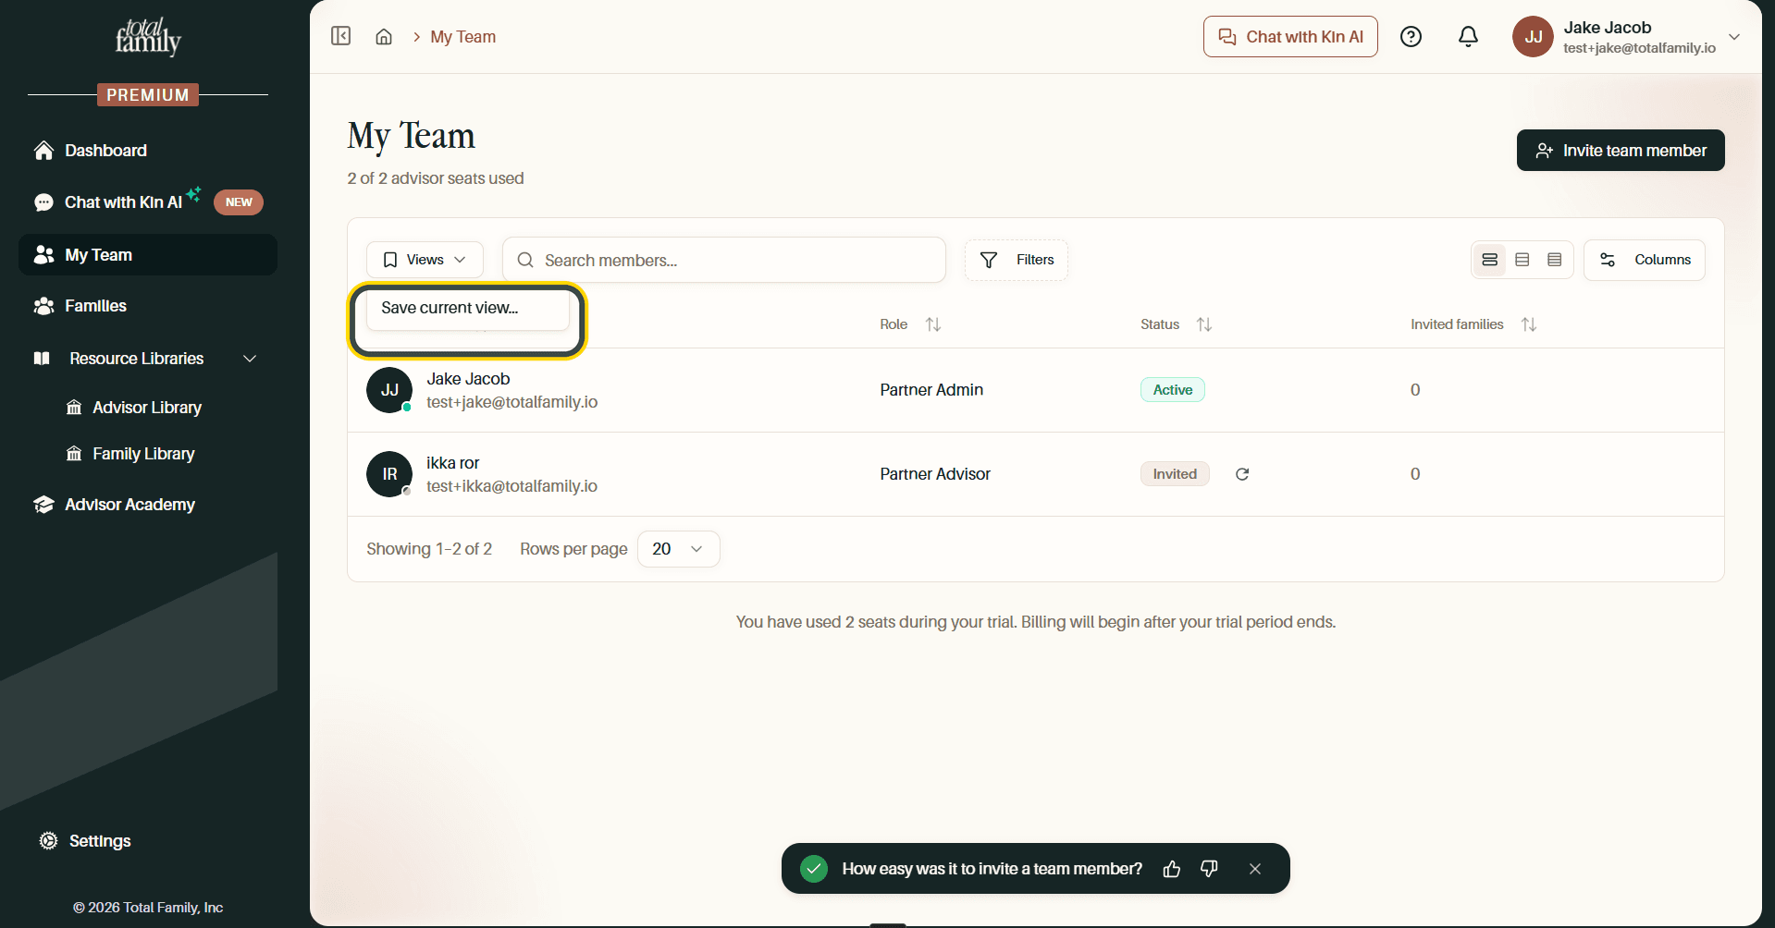Open rows per page dropdown

(678, 549)
